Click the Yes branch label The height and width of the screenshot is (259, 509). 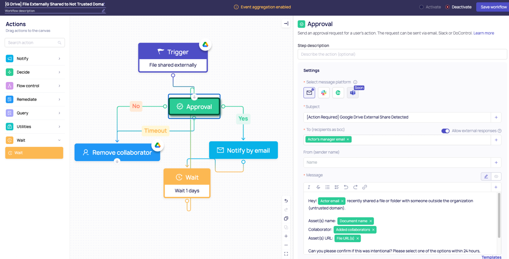point(243,119)
